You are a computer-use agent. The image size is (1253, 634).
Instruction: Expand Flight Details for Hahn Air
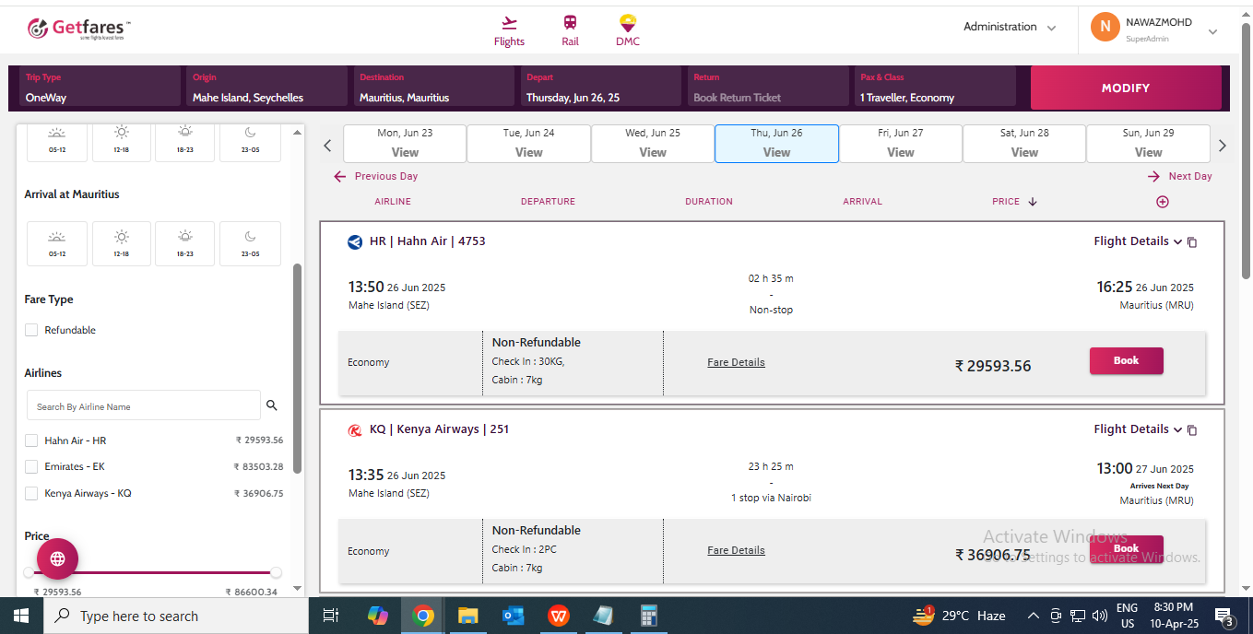click(x=1137, y=241)
